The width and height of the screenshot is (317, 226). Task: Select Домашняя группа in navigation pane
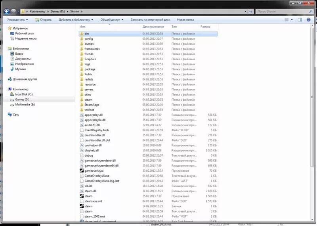tap(25, 79)
